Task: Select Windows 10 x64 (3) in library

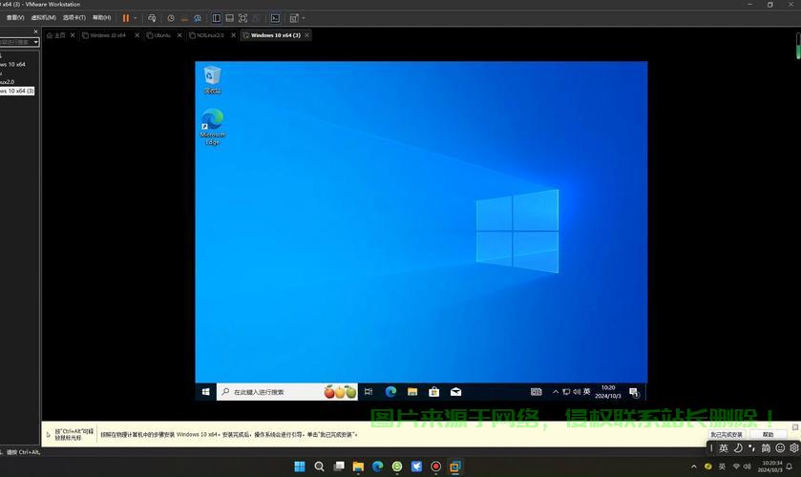Action: point(16,91)
